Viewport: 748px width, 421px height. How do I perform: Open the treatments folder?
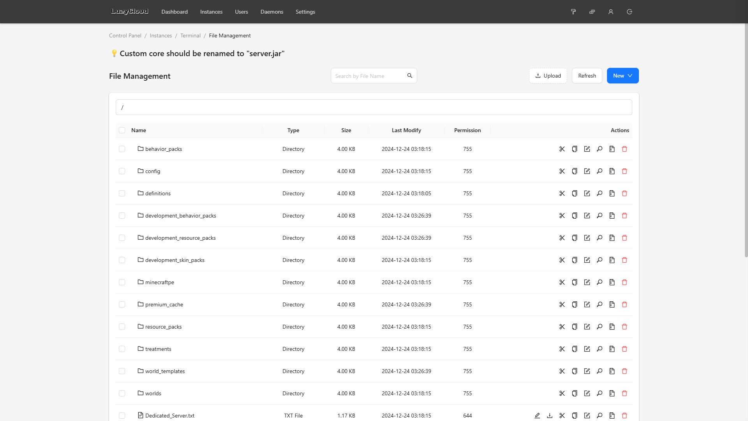tap(158, 349)
